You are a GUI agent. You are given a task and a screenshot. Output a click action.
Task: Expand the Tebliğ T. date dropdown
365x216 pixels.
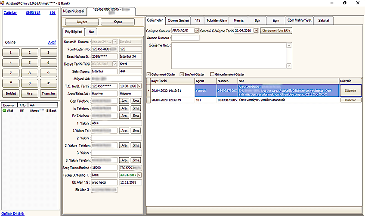click(139, 175)
